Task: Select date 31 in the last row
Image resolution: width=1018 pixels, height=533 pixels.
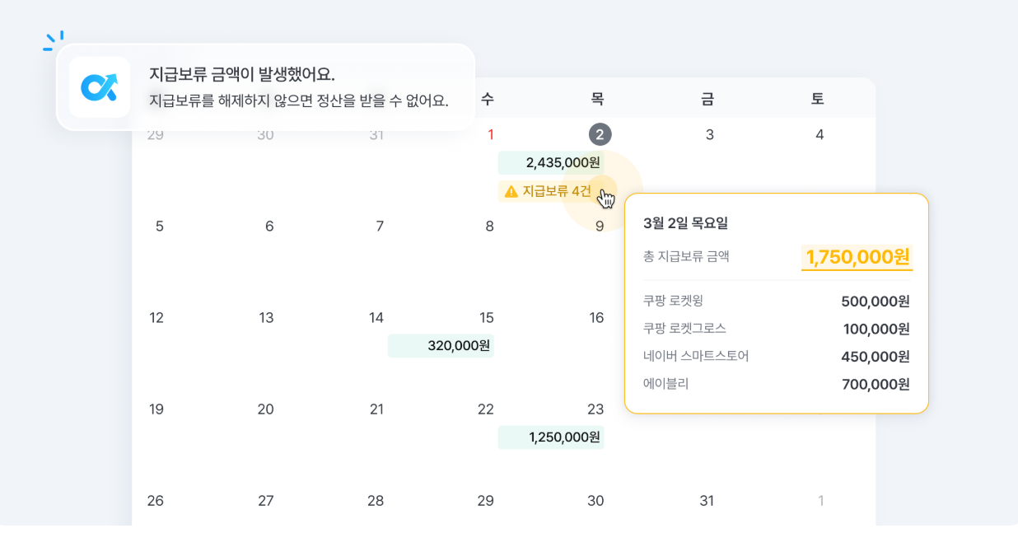Action: click(x=706, y=500)
